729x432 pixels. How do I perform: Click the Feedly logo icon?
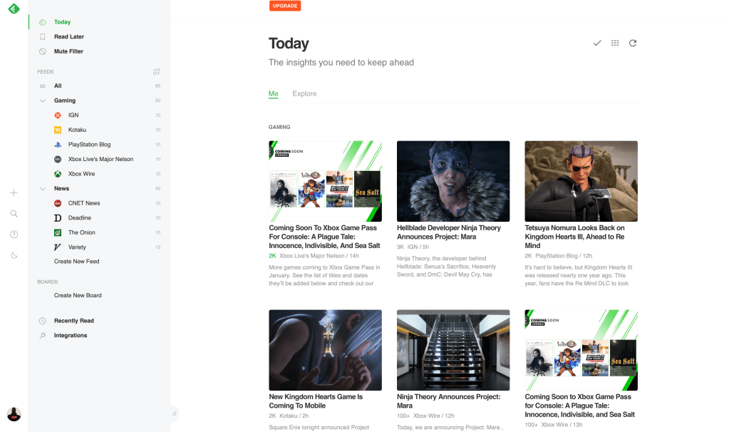14,9
